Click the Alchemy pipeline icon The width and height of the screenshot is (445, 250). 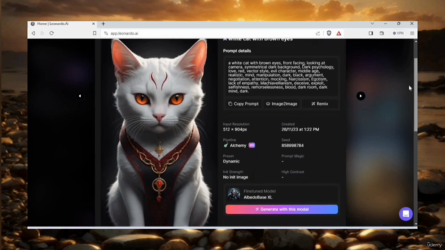tap(226, 145)
